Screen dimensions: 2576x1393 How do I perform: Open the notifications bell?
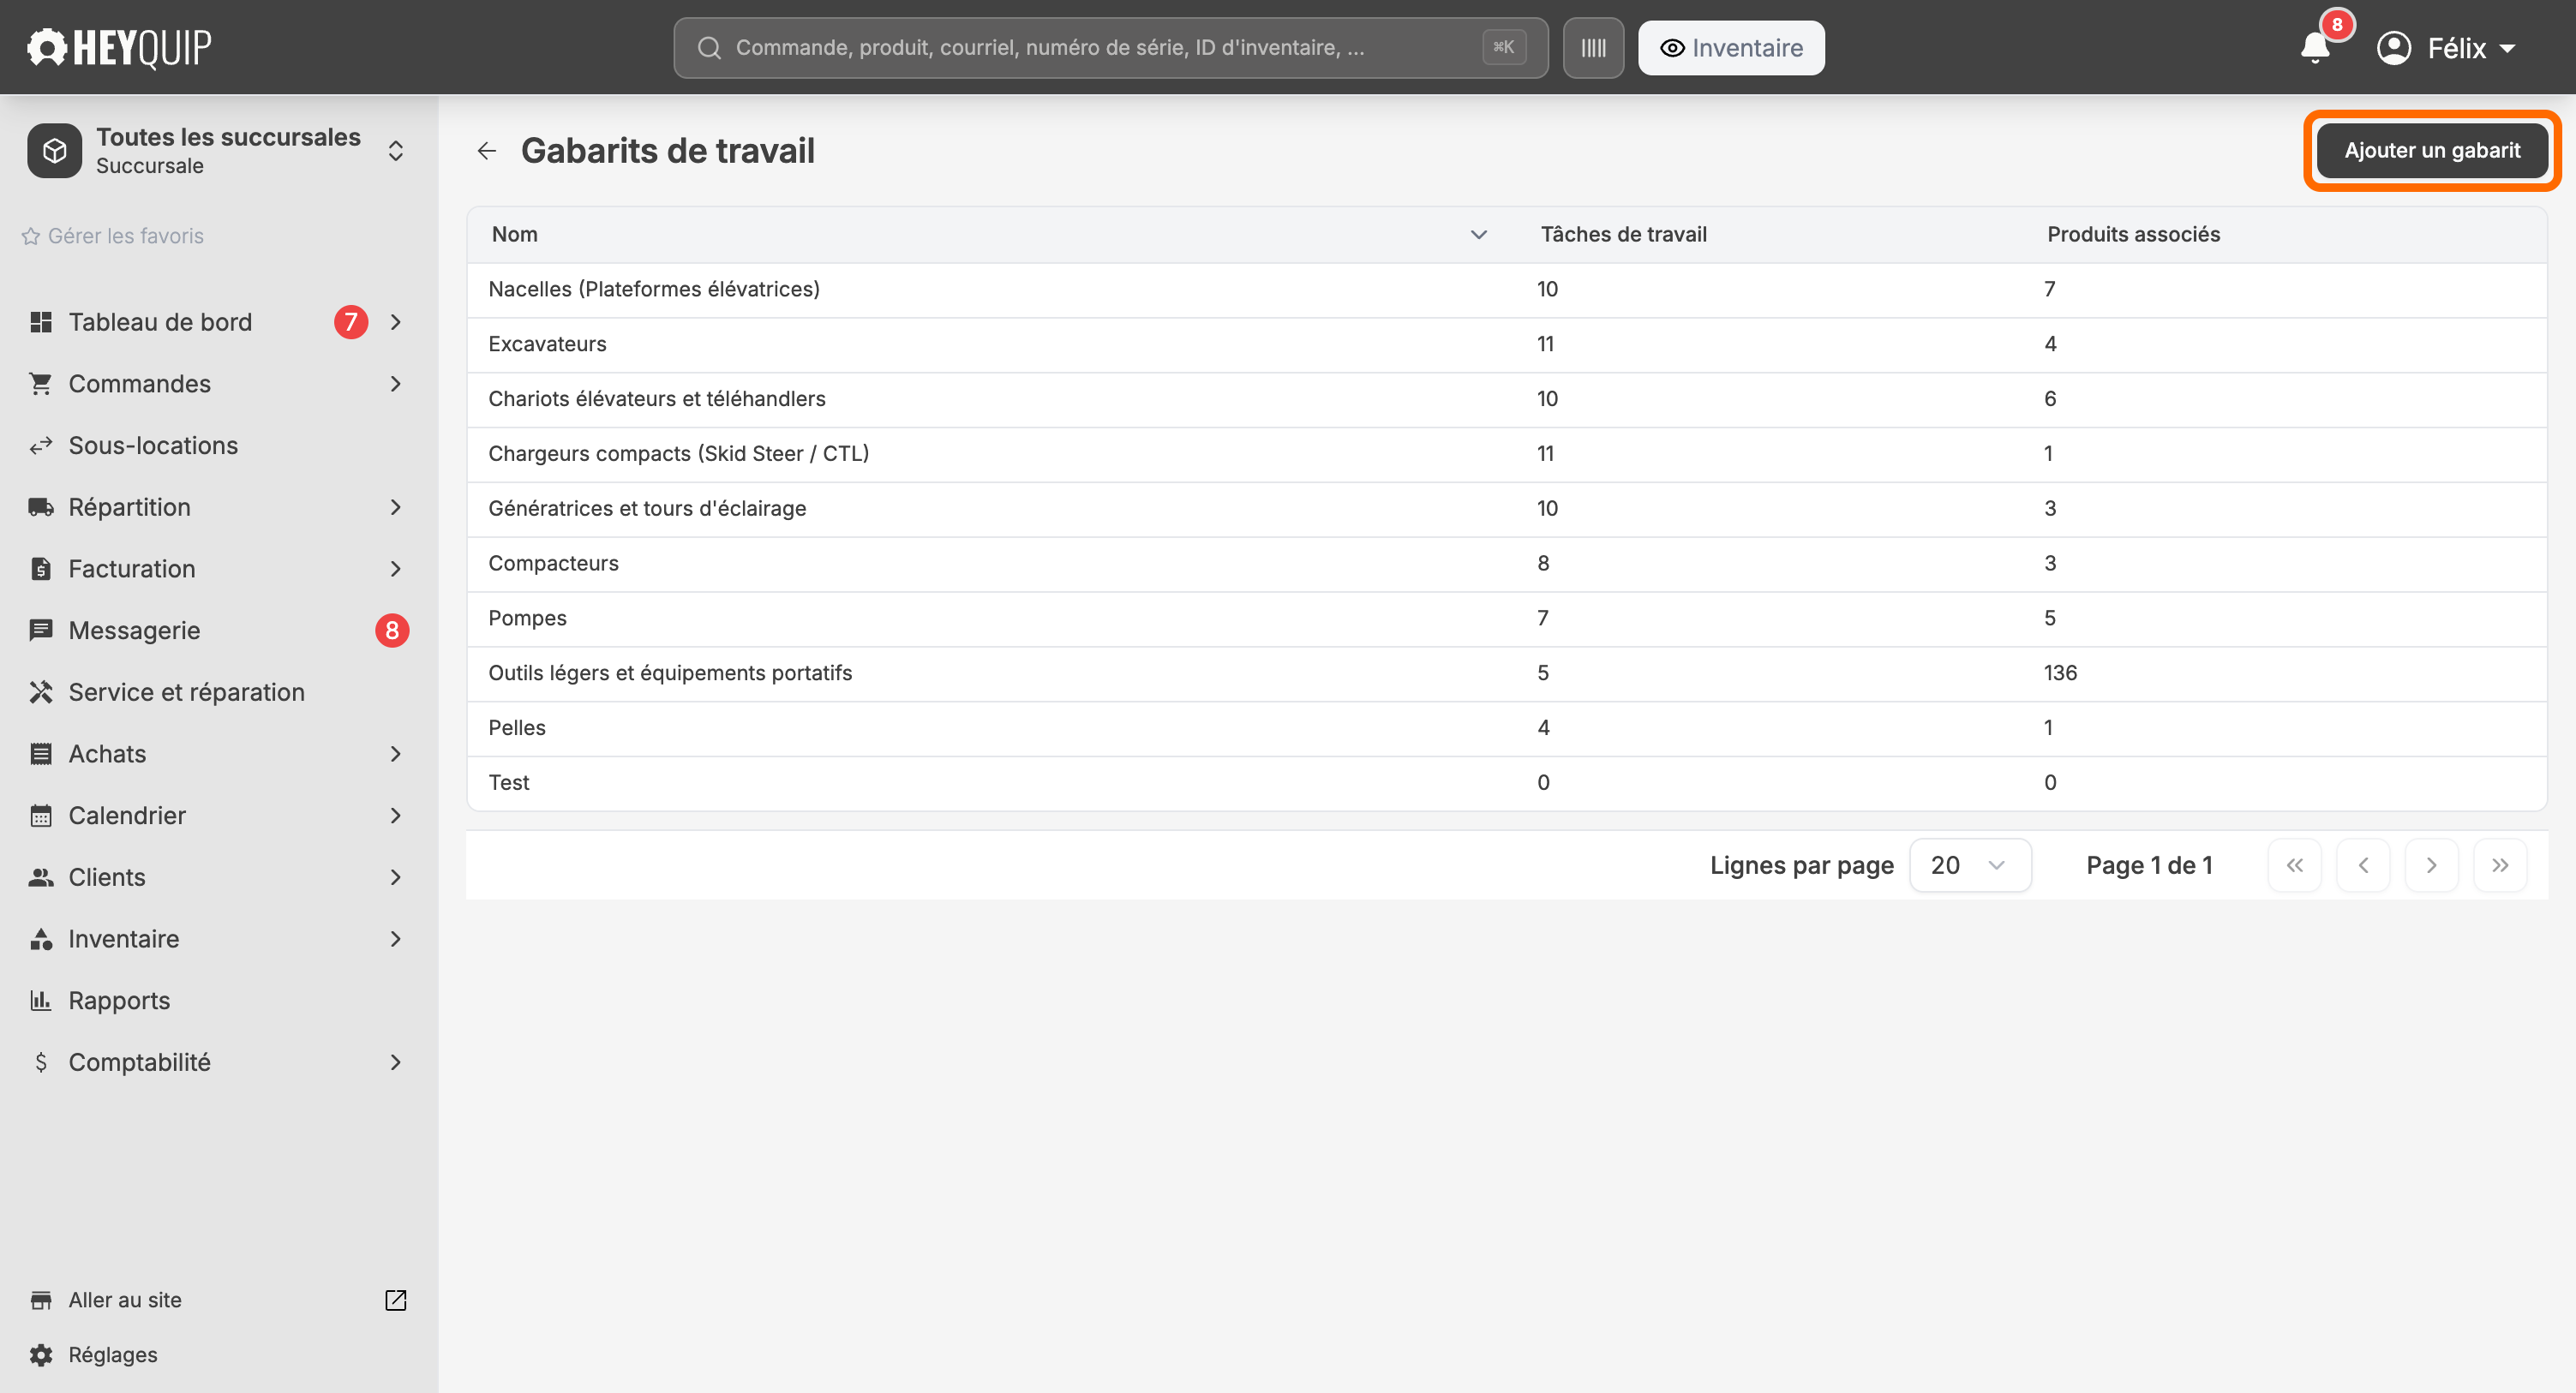pyautogui.click(x=2315, y=47)
